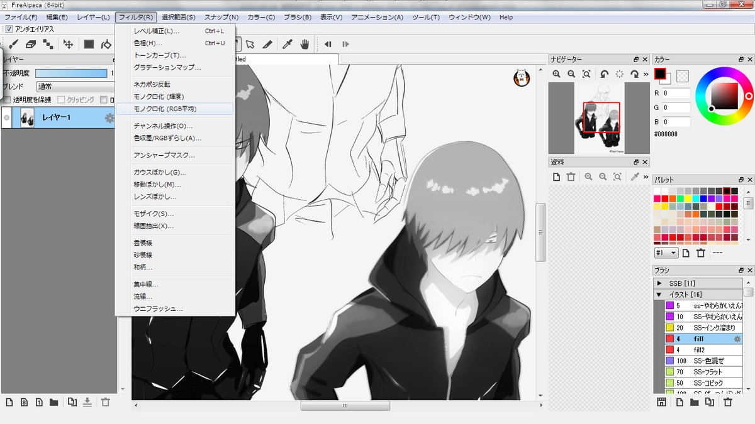Viewport: 755px width, 424px height.
Task: Expand the SSB [11] brush group
Action: tap(659, 283)
